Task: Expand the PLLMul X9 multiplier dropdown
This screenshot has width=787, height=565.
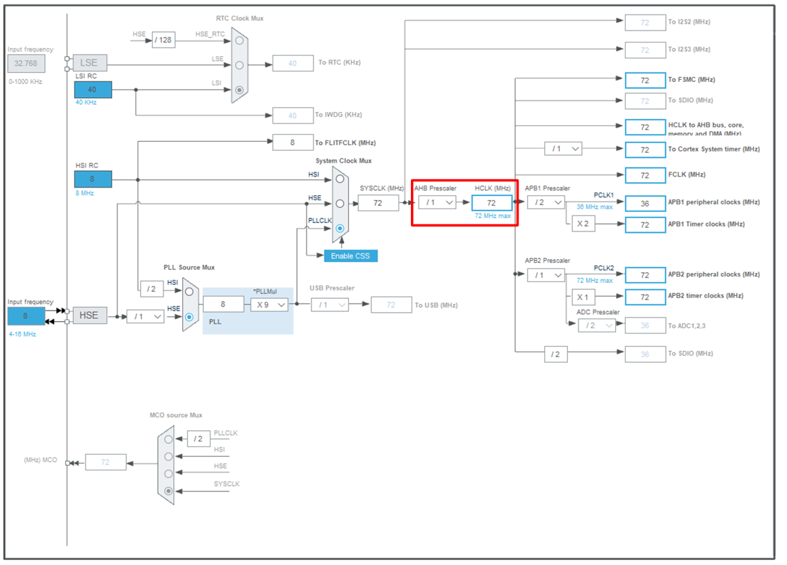Action: tap(270, 304)
